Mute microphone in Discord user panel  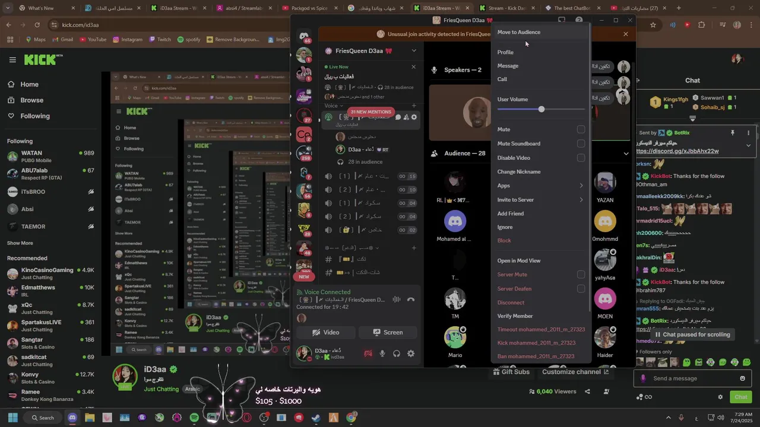point(382,353)
